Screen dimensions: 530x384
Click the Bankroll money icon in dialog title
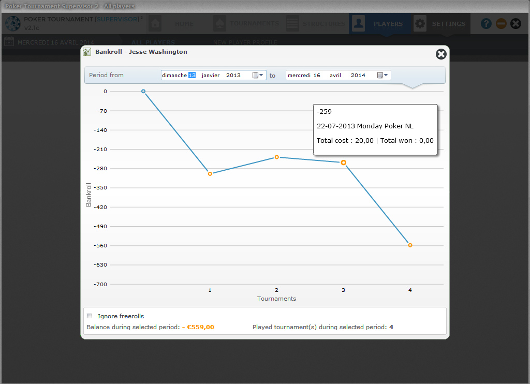(87, 52)
